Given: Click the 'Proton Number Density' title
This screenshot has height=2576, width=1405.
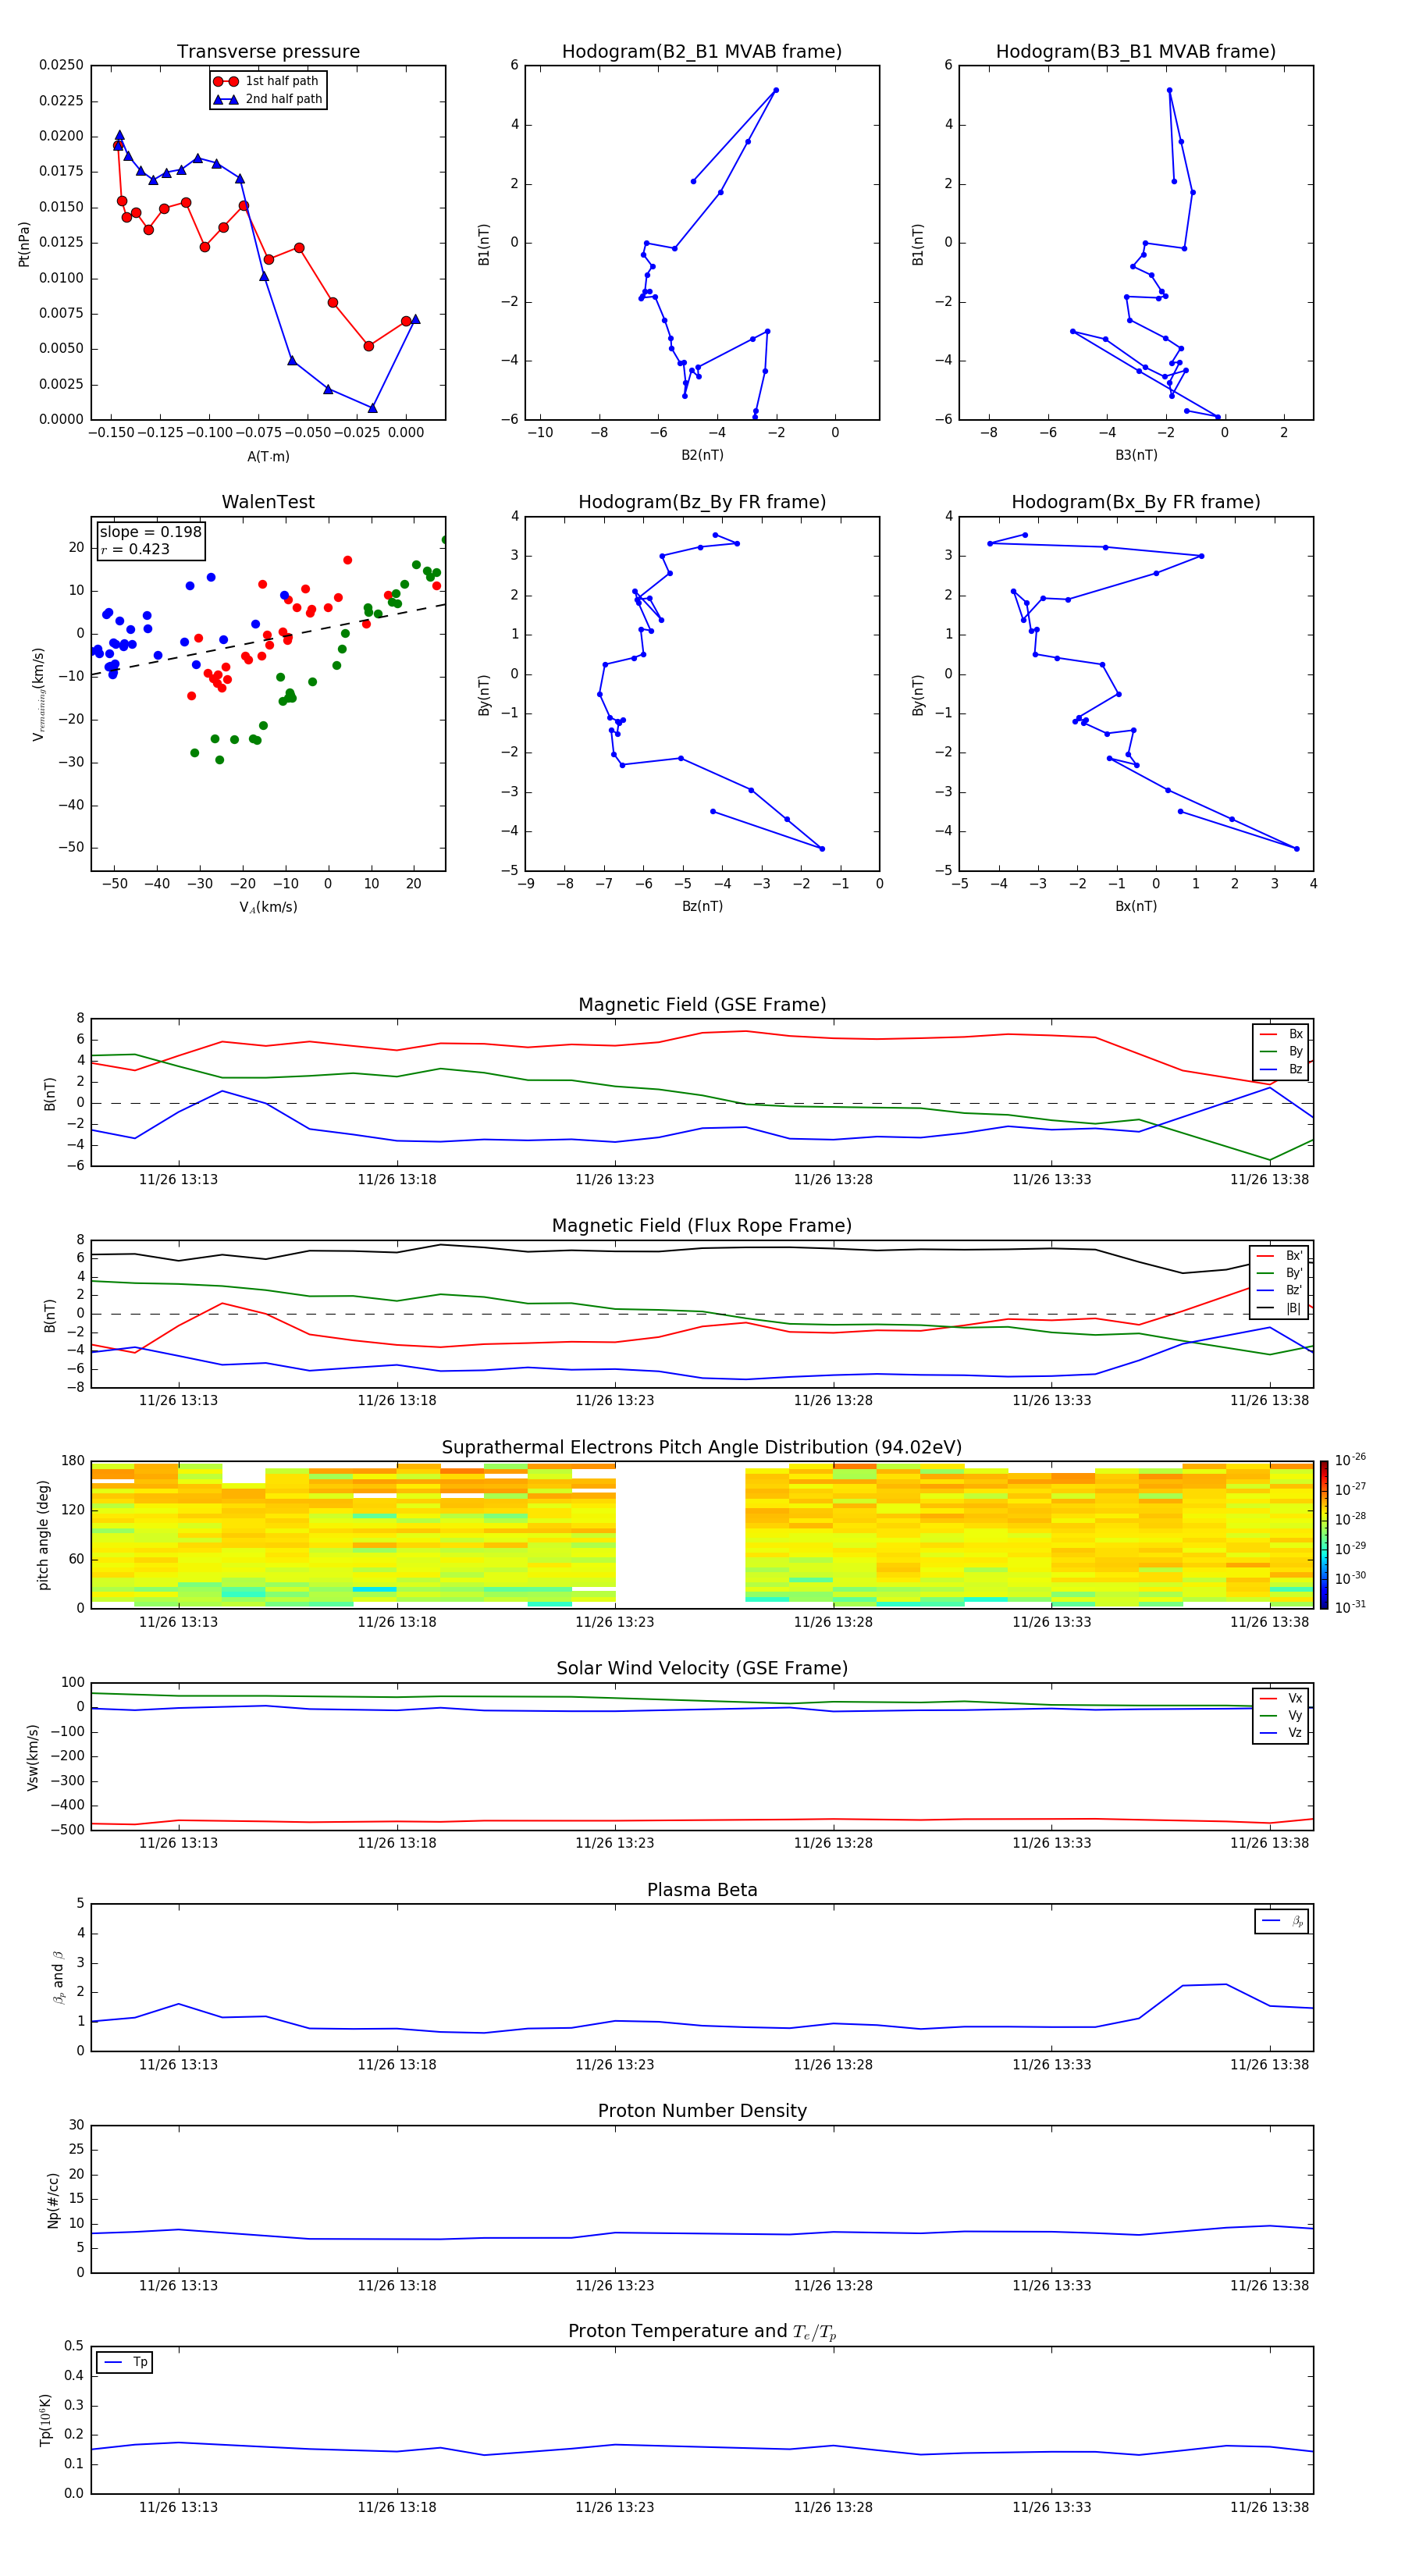Looking at the screenshot, I should (702, 2111).
